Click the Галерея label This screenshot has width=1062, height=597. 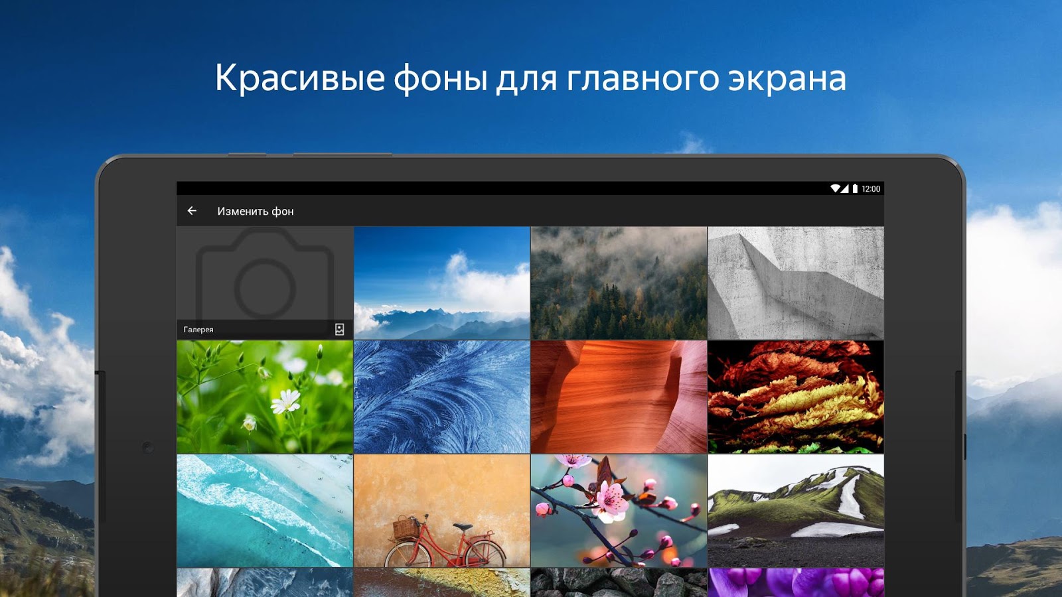198,330
